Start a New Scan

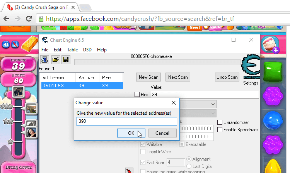tap(148, 77)
